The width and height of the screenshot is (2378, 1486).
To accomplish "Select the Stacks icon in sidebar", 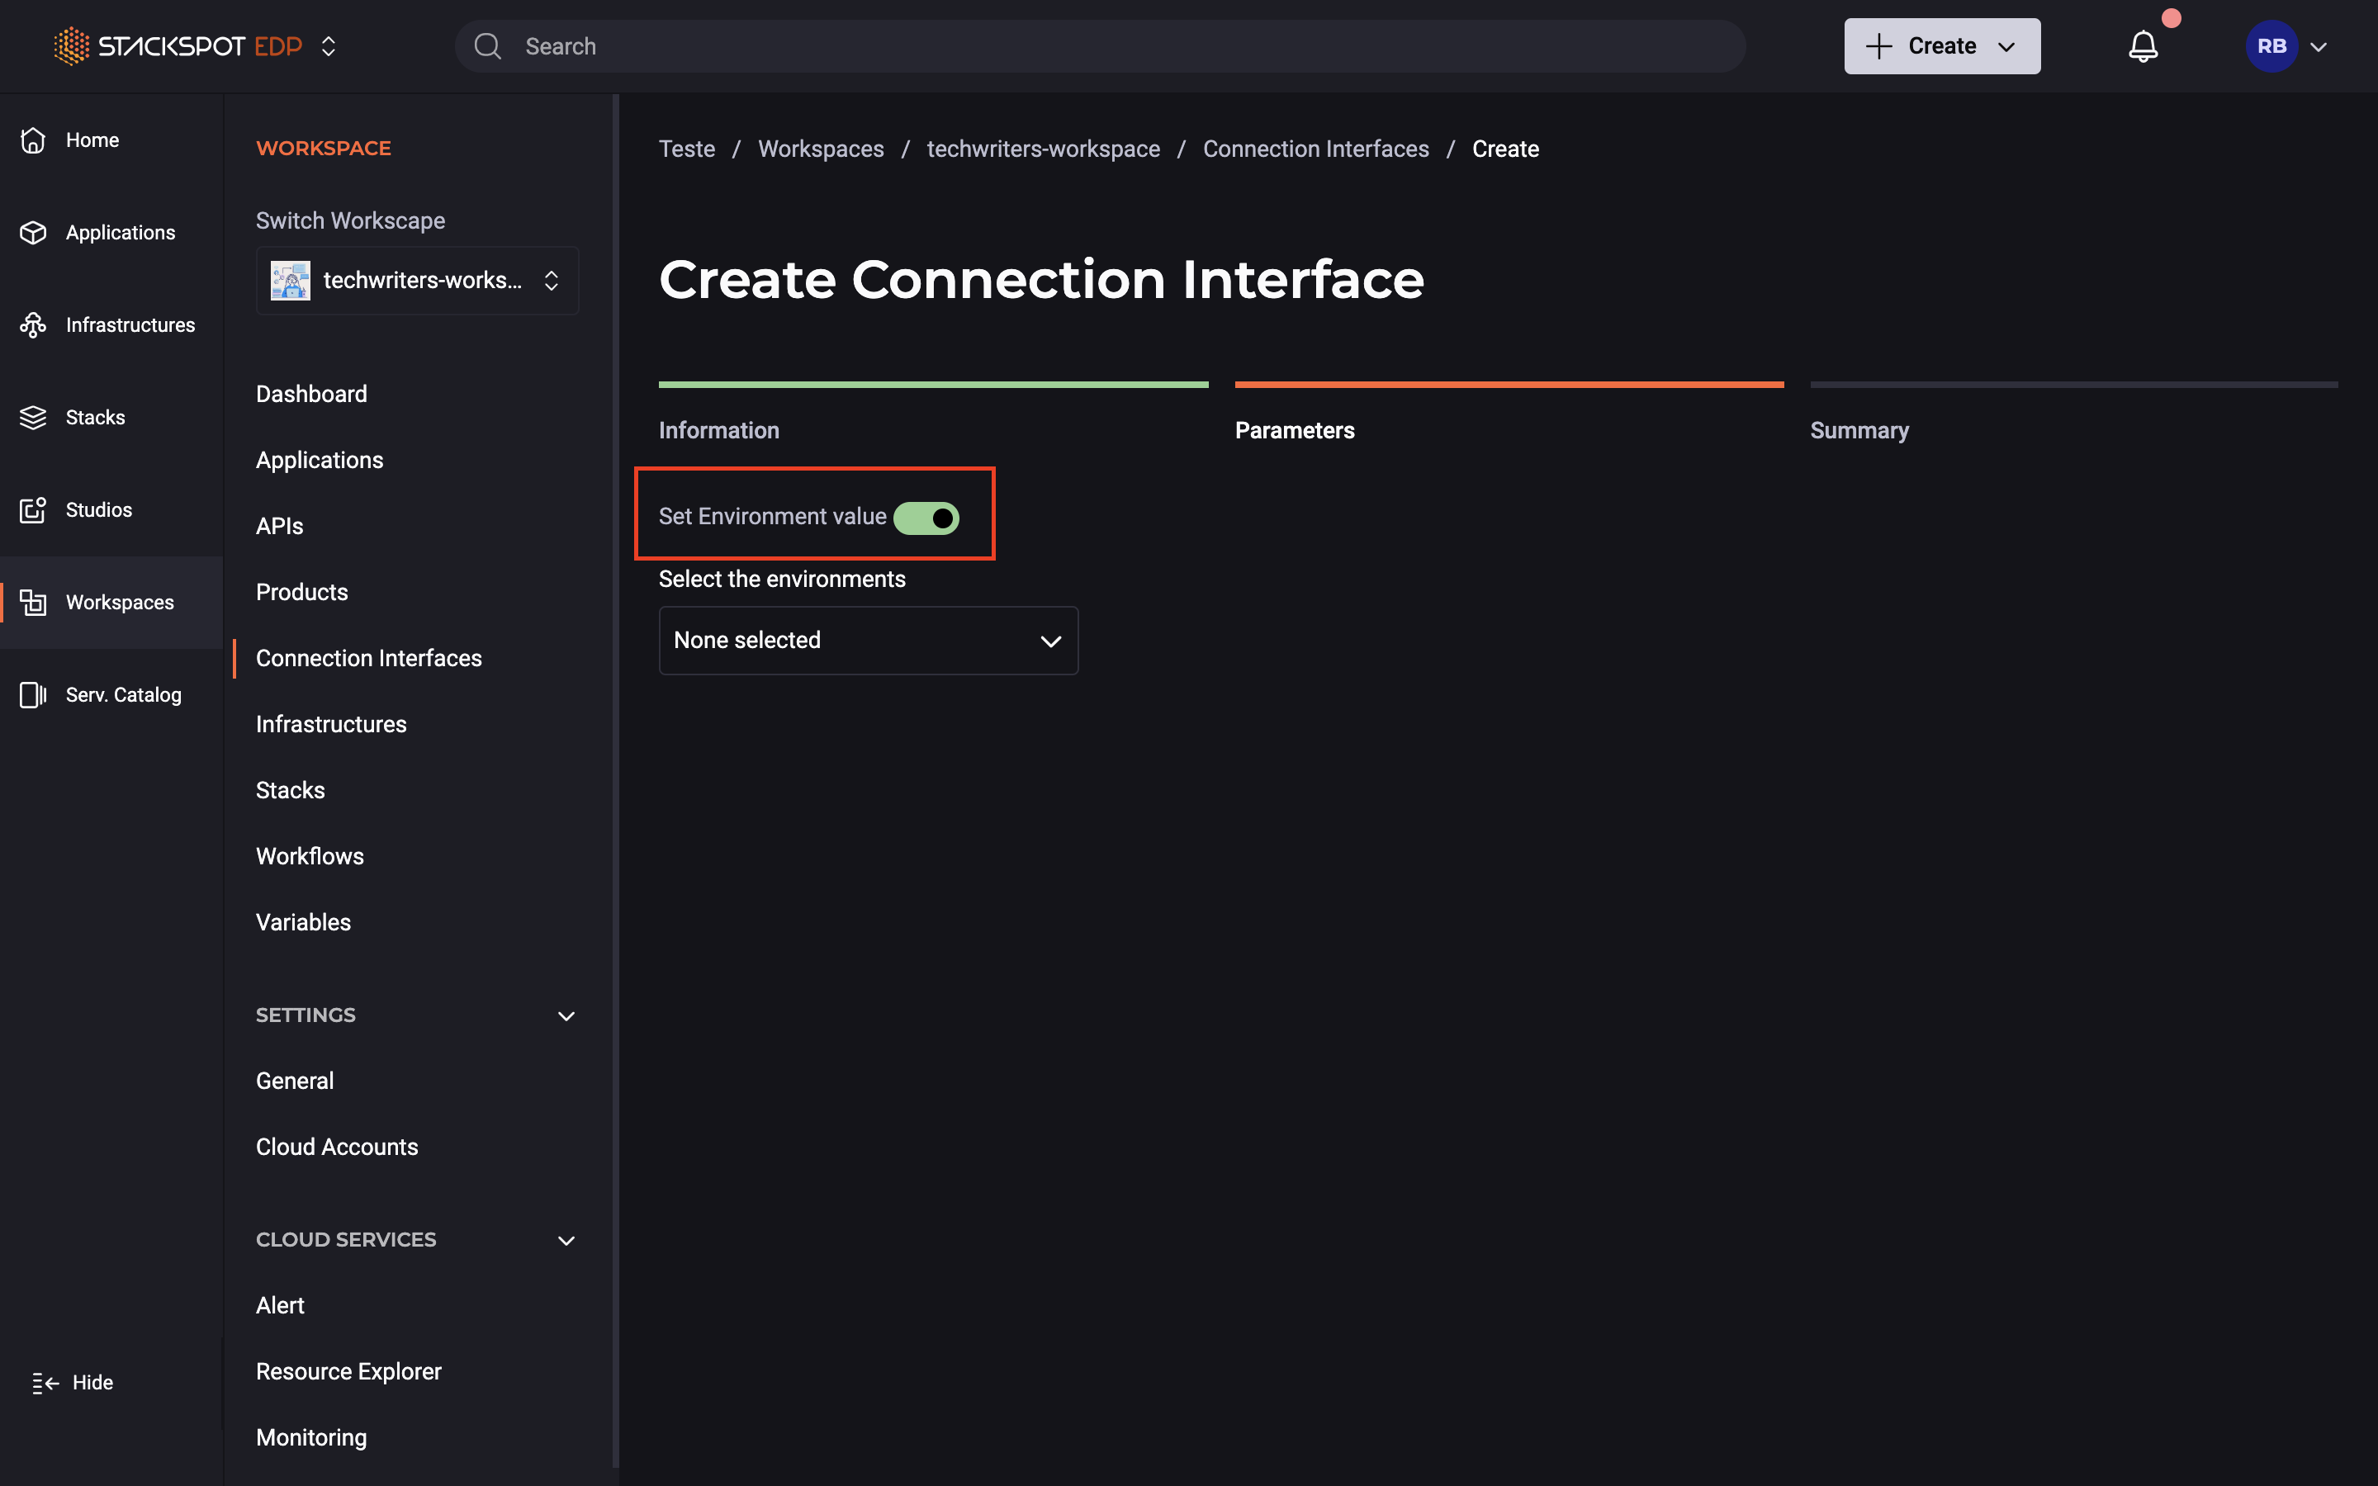I will [x=33, y=417].
